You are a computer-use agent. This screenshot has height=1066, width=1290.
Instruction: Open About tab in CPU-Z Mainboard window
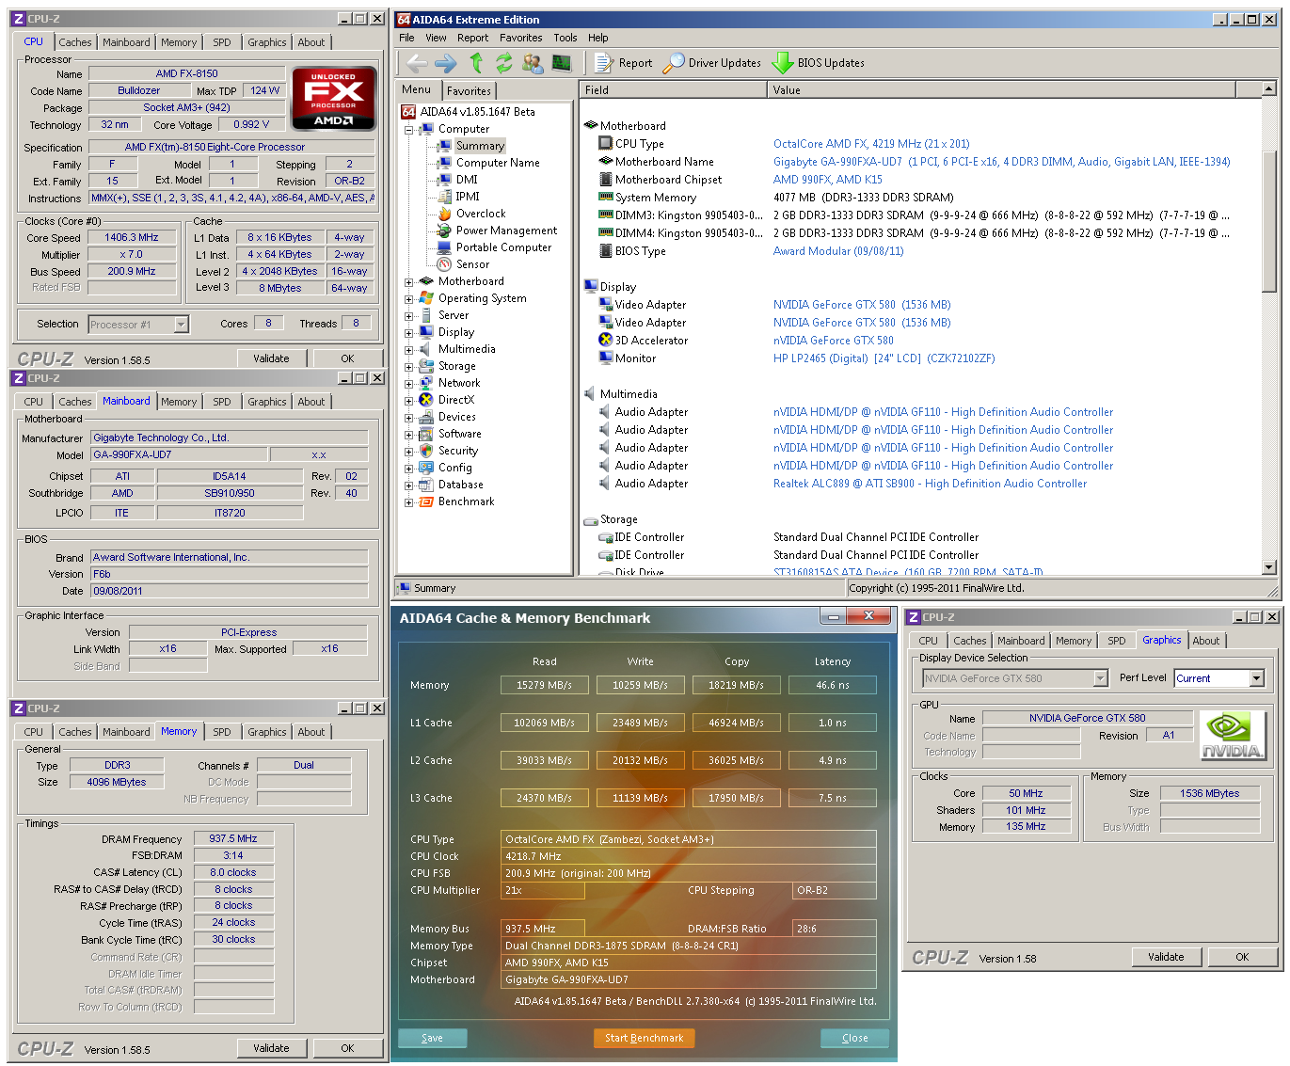311,402
